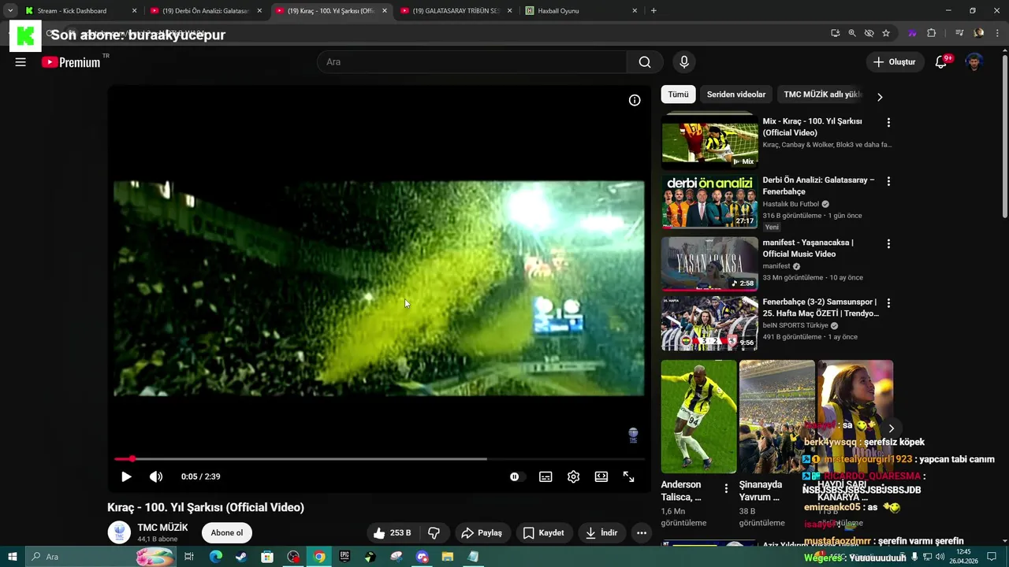Play the video
The width and height of the screenshot is (1009, 567).
[126, 476]
